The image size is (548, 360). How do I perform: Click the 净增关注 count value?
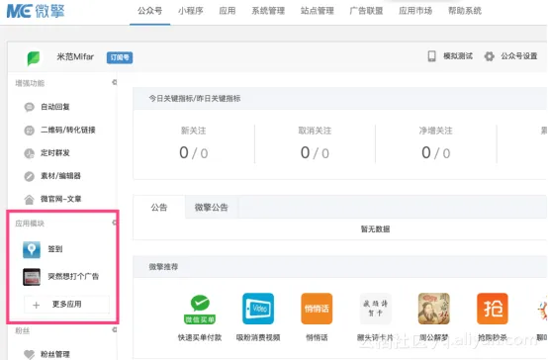coord(436,152)
